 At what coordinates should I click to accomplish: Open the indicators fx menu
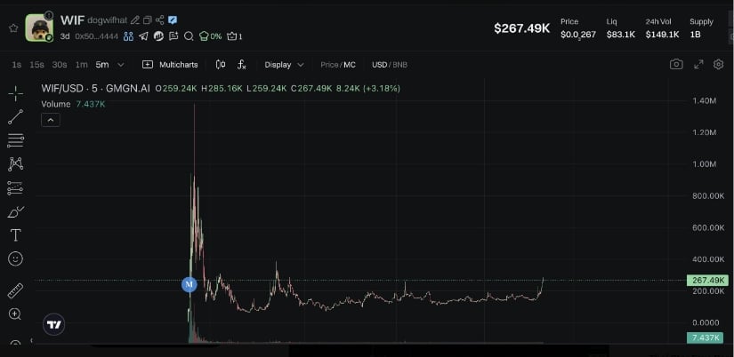coord(241,65)
